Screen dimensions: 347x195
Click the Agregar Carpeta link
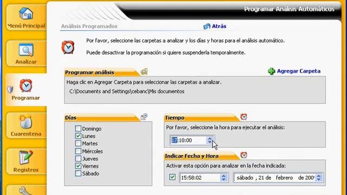pos(299,71)
